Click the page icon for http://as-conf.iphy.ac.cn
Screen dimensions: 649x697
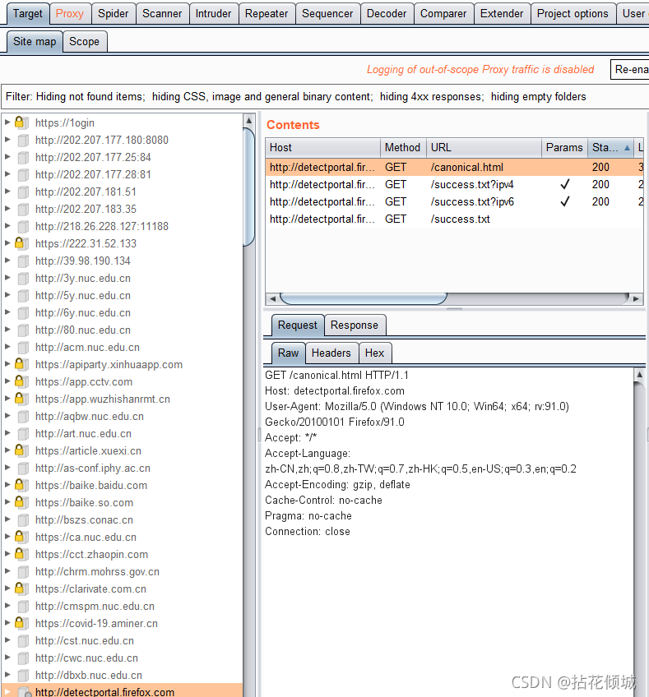pyautogui.click(x=23, y=468)
